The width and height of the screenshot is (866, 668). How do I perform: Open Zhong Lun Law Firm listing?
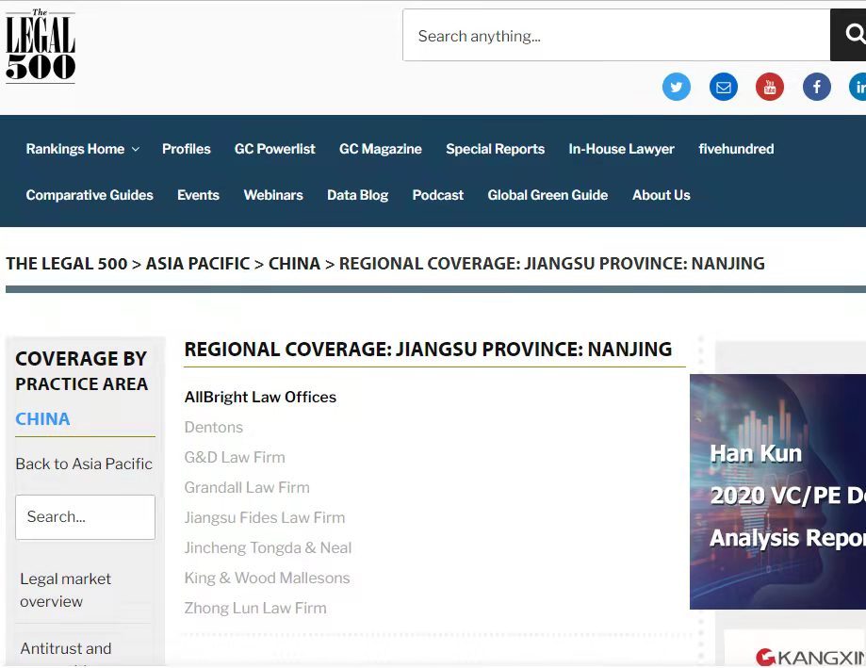coord(255,608)
